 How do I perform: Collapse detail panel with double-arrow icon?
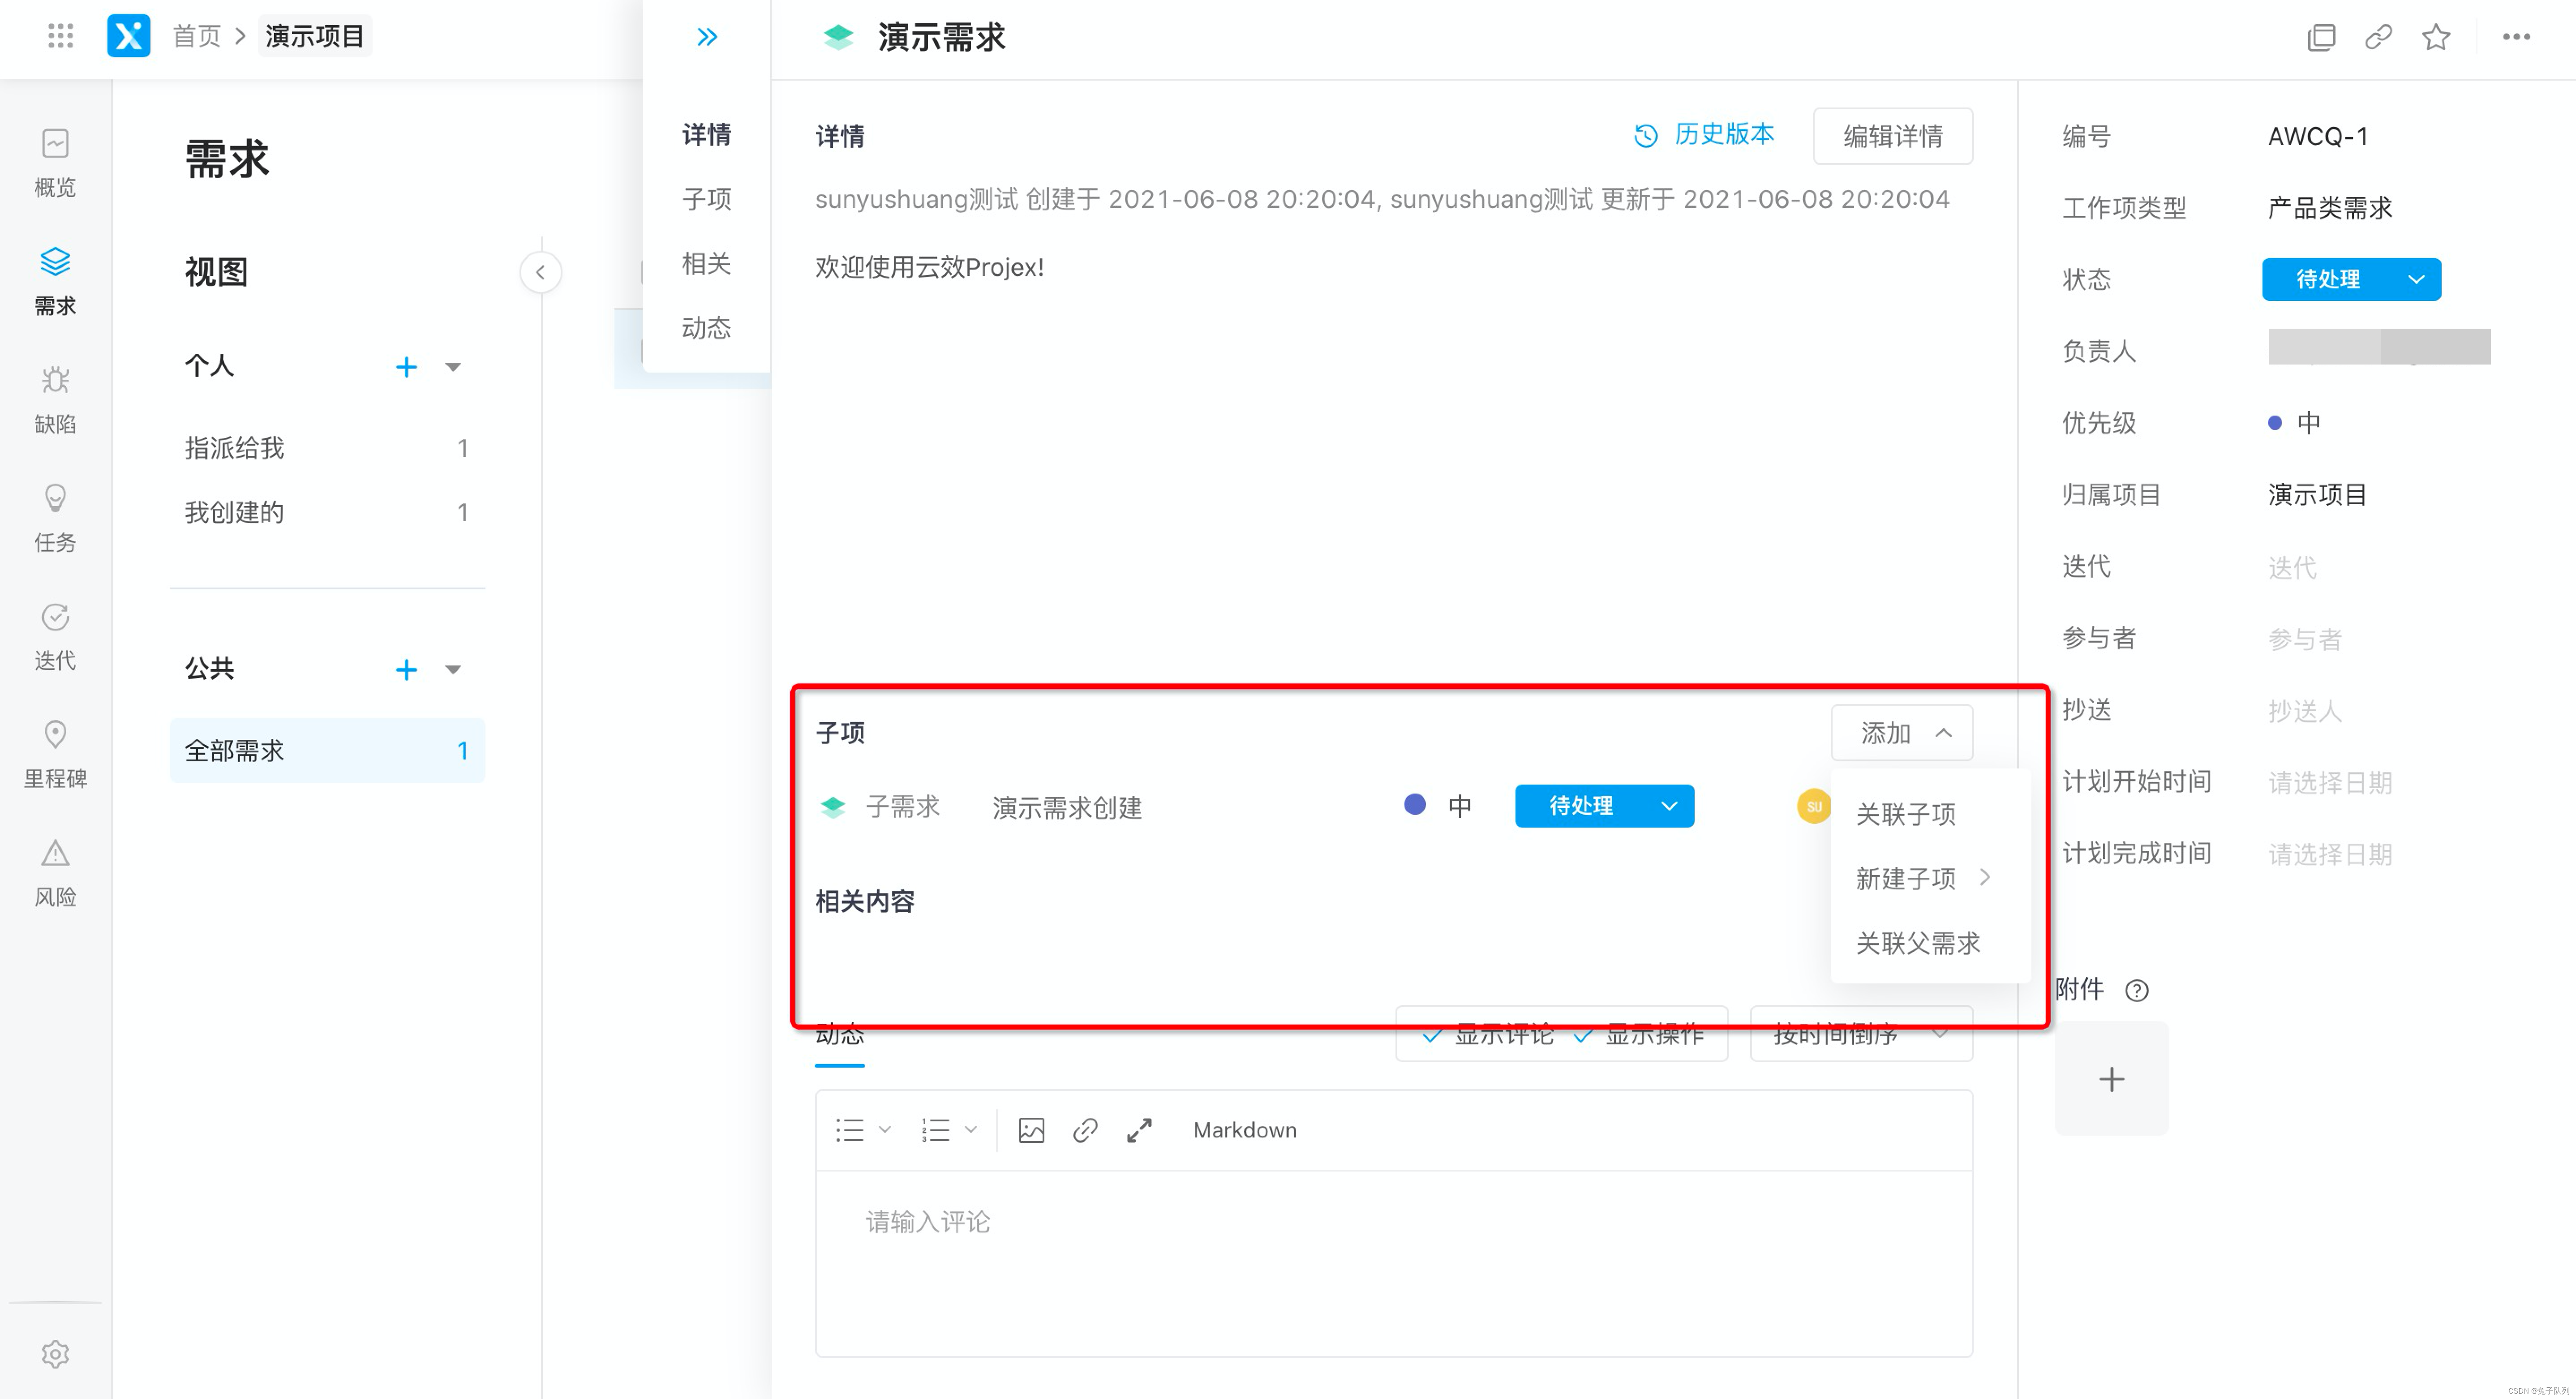(x=707, y=37)
